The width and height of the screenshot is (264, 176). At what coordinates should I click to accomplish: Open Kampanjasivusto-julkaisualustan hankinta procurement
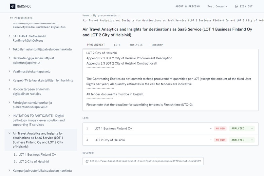tap(42, 171)
